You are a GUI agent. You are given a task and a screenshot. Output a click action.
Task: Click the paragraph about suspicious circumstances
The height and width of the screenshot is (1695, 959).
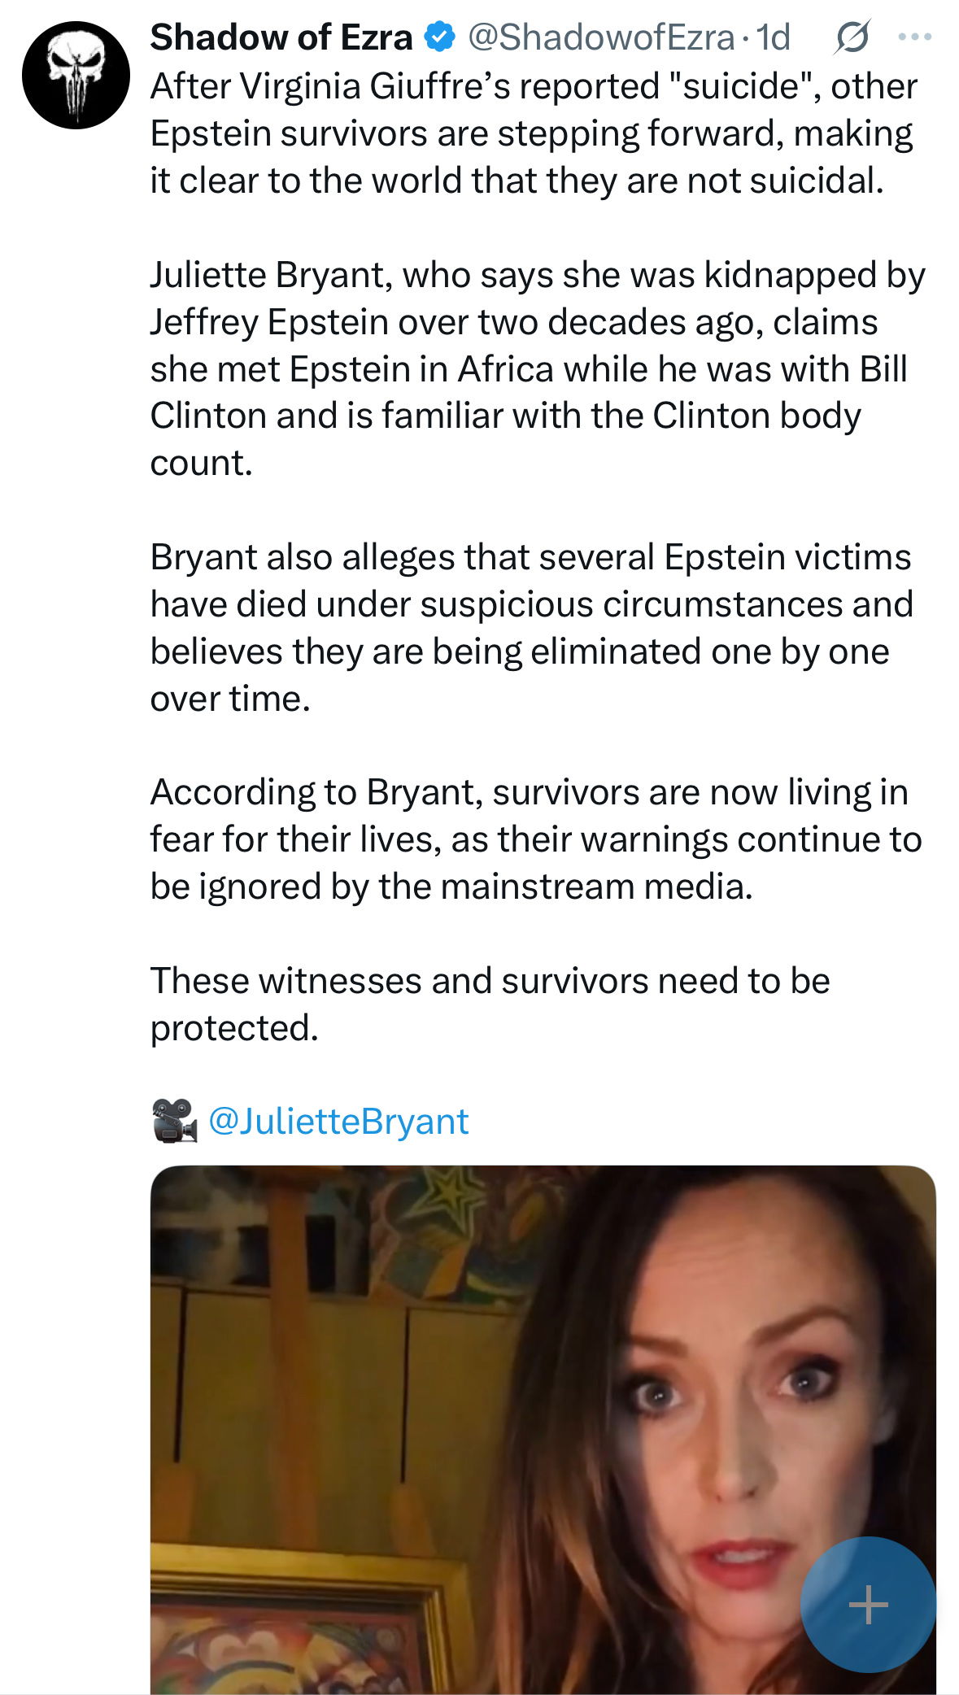click(531, 627)
